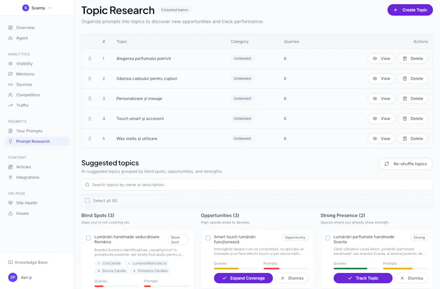Click the Create Topic button

pyautogui.click(x=410, y=10)
